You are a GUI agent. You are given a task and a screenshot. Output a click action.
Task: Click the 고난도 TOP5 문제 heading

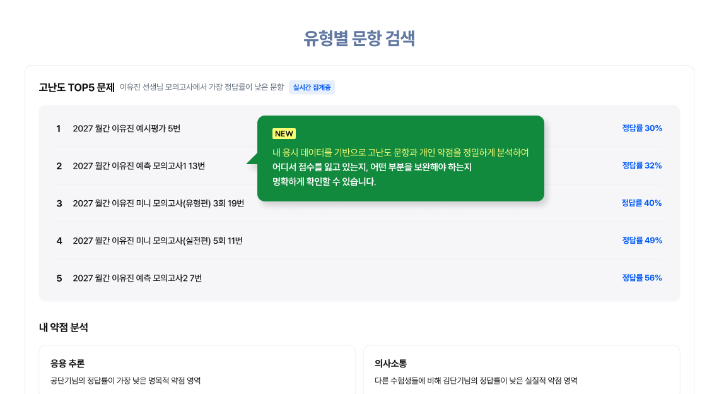(76, 87)
